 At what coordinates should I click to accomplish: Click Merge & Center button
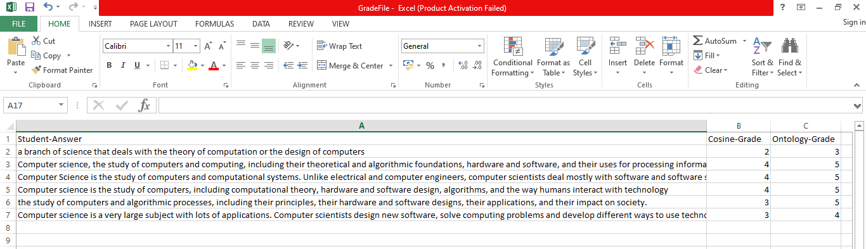tap(351, 65)
